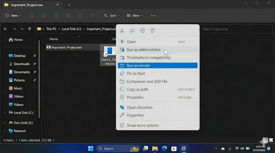Click the volume speaker tray icon

242,149
